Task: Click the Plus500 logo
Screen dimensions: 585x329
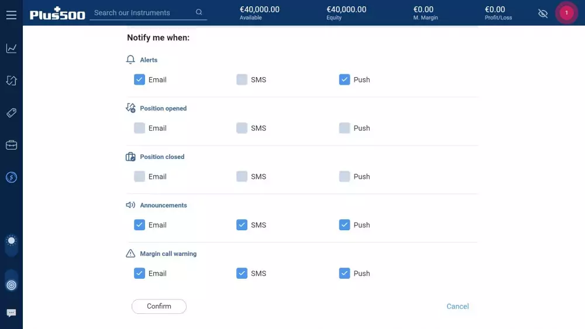Action: point(57,13)
